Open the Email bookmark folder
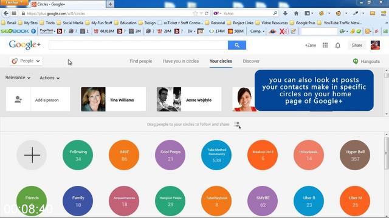Image resolution: width=389 pixels, height=218 pixels. 9,23
